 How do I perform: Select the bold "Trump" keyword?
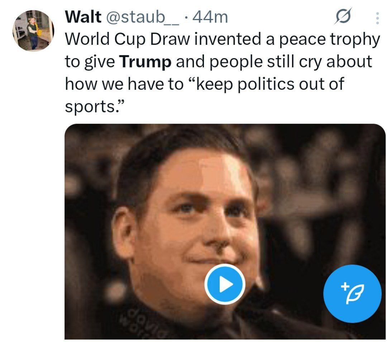point(145,62)
